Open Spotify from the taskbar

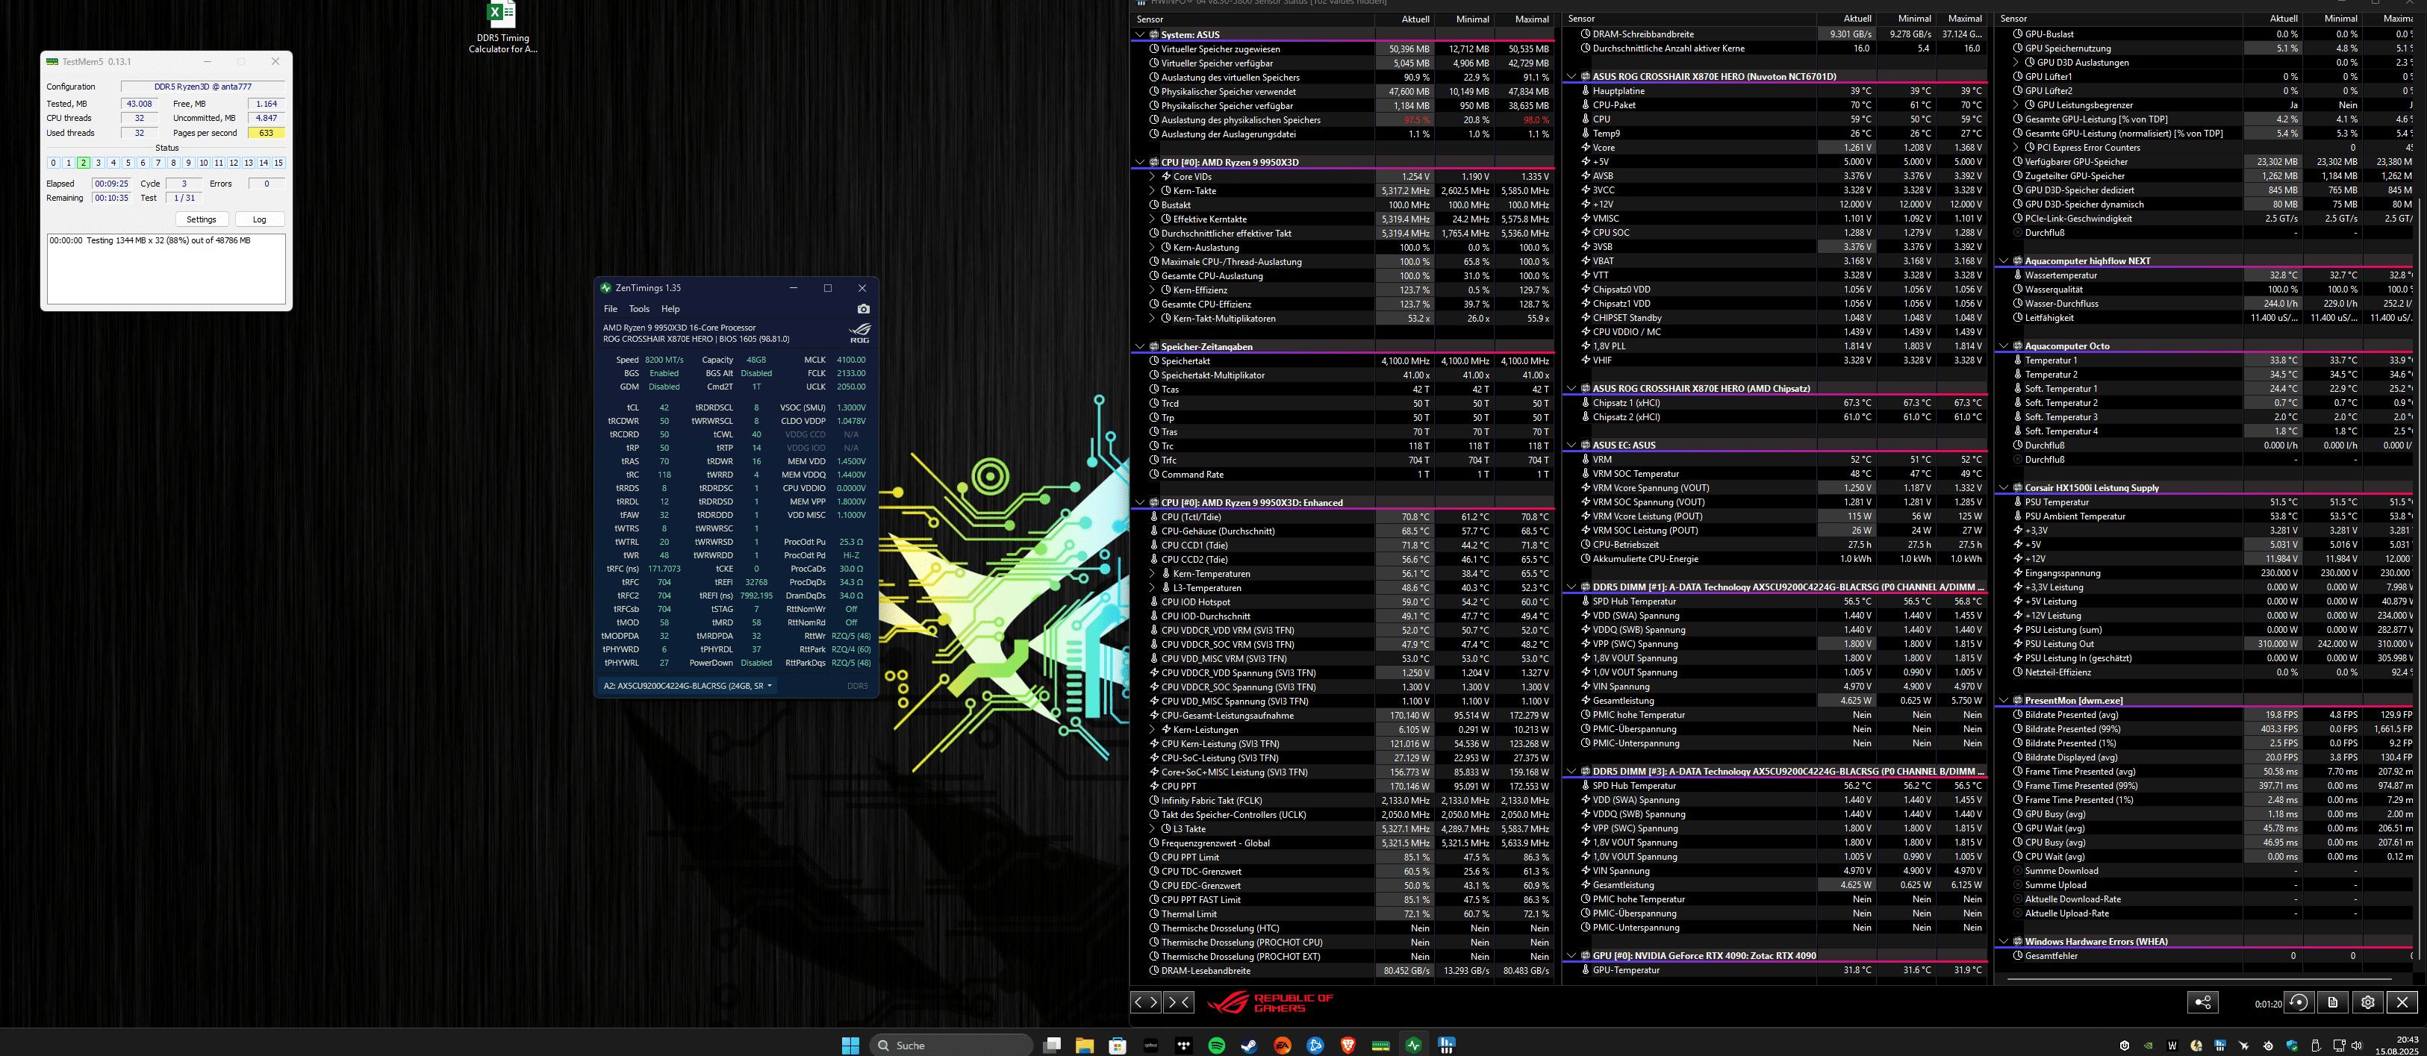1216,1045
